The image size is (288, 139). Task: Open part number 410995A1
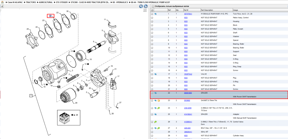point(188,122)
